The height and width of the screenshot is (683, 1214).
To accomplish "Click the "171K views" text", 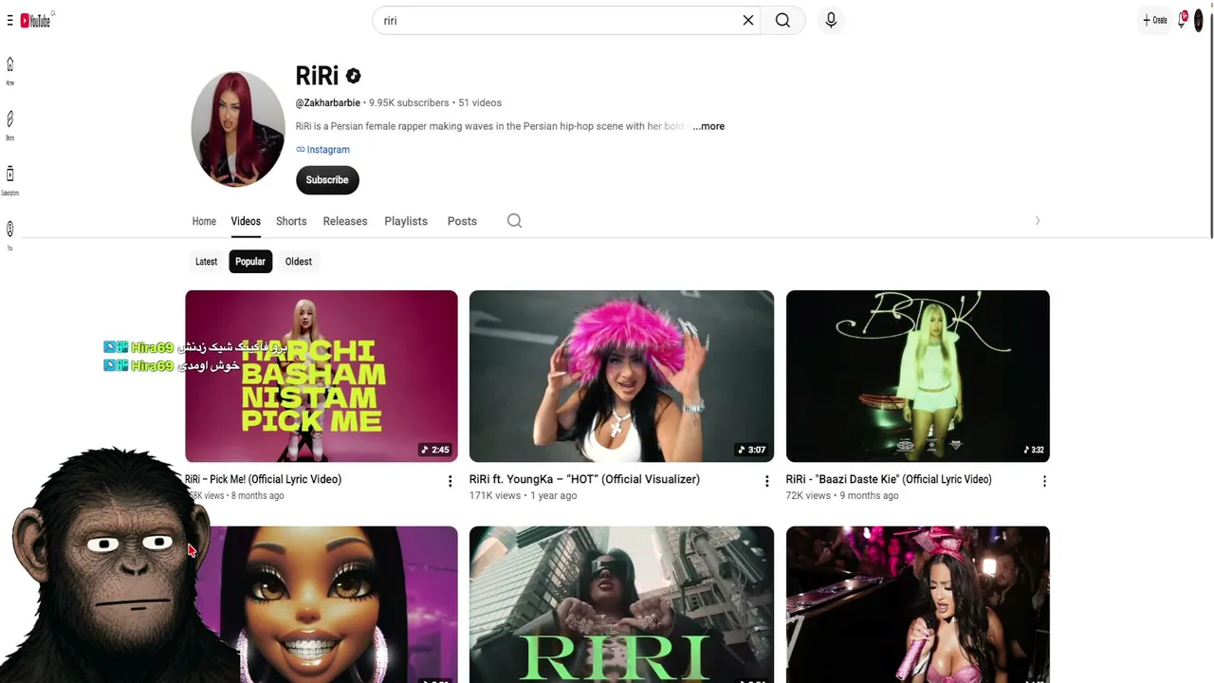I will click(x=495, y=496).
